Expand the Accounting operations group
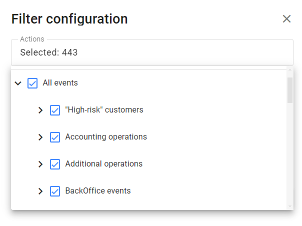302x226 pixels. [x=40, y=137]
